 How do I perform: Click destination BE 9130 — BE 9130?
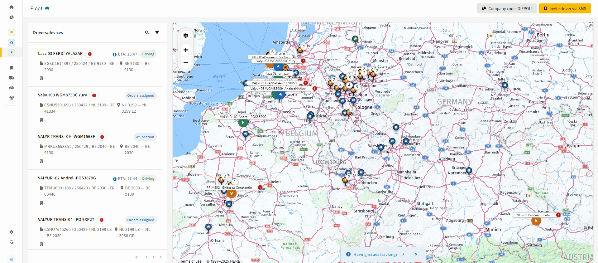137,66
